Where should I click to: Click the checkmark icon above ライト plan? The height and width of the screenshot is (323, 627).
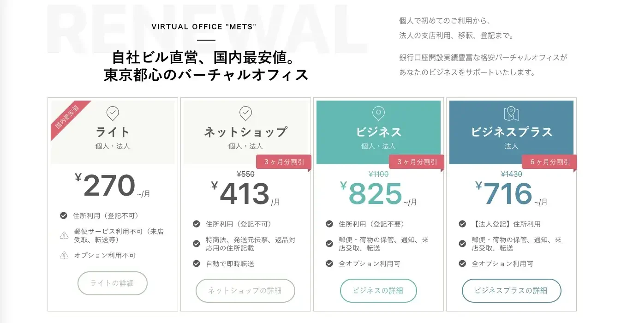tap(113, 113)
